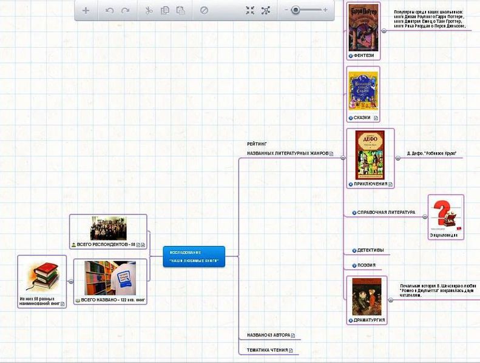Collapse all branches using inward arrows icon
The height and width of the screenshot is (363, 480).
250,10
